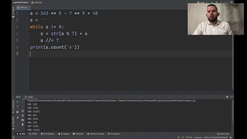The height and width of the screenshot is (139, 247).
Task: Collapse the while loop fold marker
Action: pyautogui.click(x=28, y=27)
